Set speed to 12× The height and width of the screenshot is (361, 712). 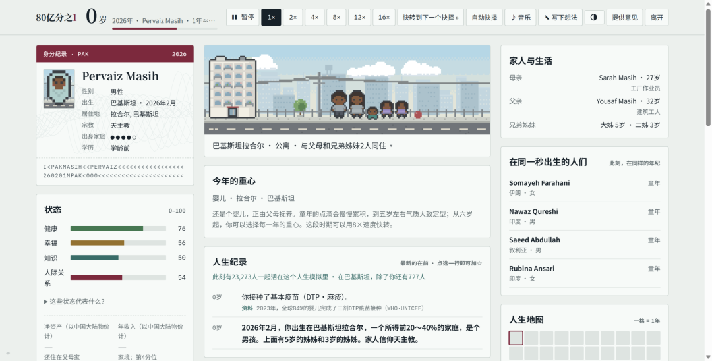[x=360, y=17]
